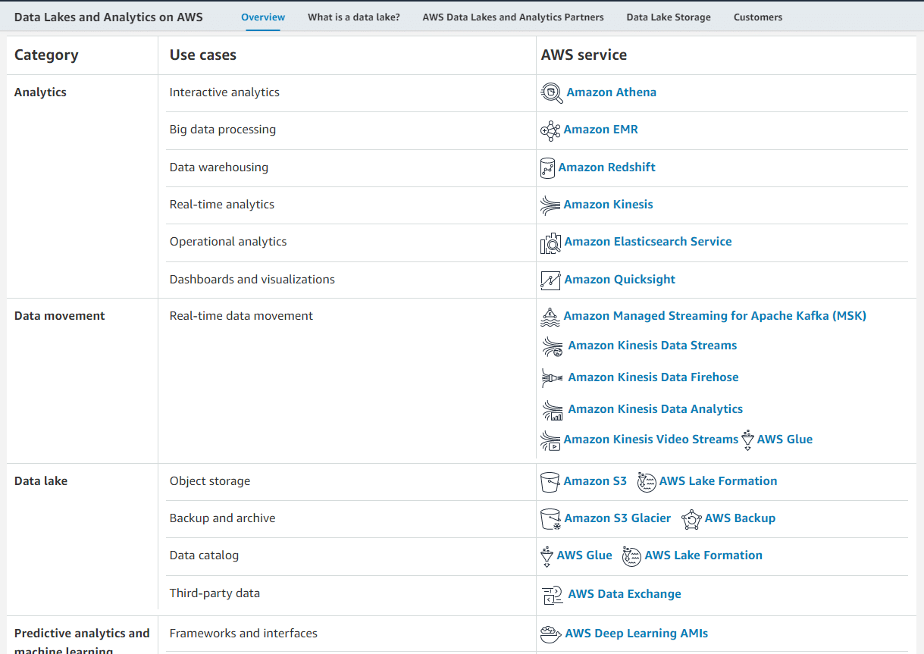Click the AWS Backup link
The width and height of the screenshot is (924, 654).
[x=740, y=518]
